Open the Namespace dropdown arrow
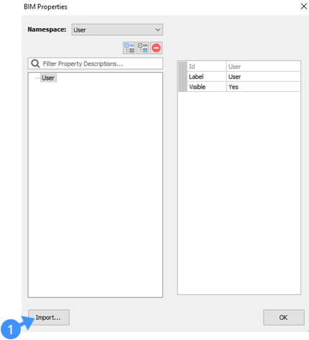Screen dimensions: 309x340 point(157,29)
